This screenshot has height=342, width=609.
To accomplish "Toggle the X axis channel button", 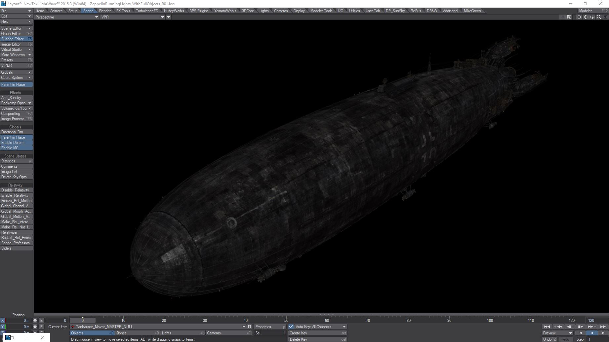I will 3,321.
